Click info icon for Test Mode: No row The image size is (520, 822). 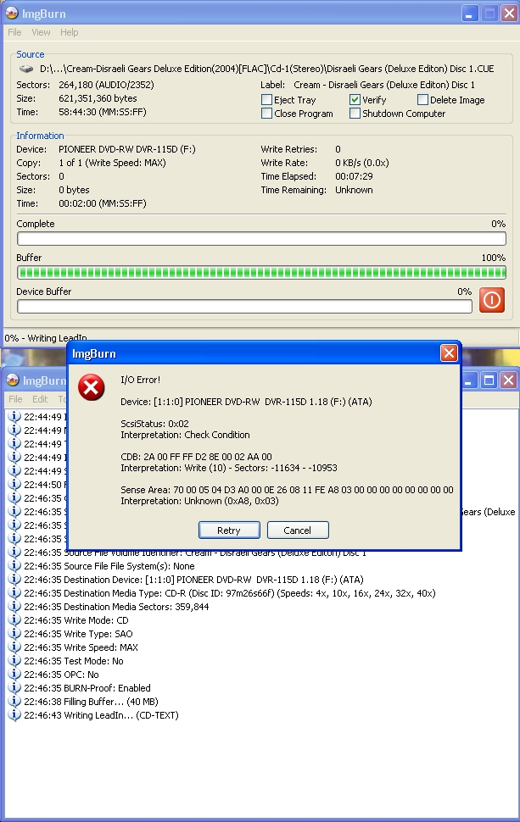tap(14, 660)
